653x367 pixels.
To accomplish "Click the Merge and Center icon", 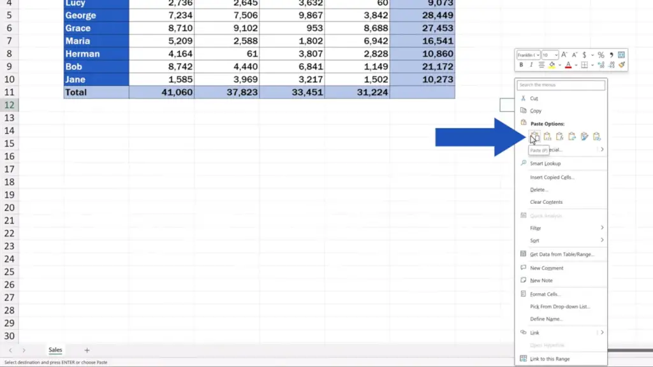I will (620, 55).
